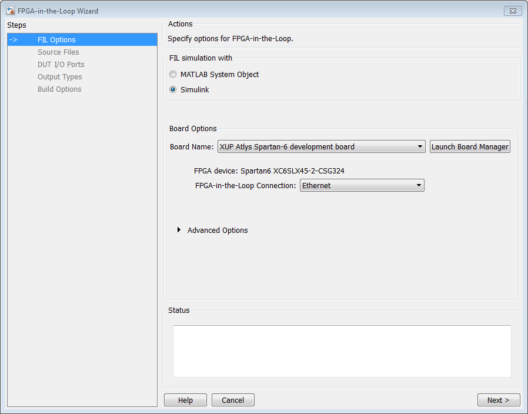Select the MATLAB System Object radio button
The image size is (528, 414).
173,75
